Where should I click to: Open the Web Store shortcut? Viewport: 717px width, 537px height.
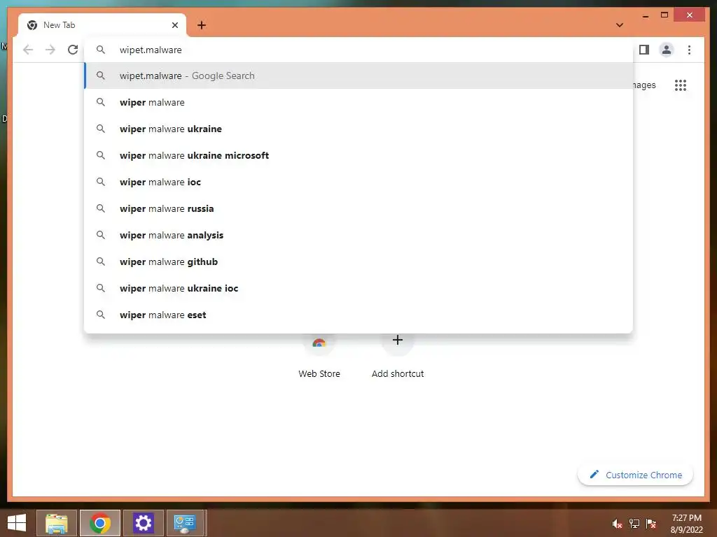tap(319, 356)
